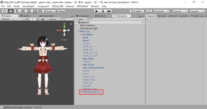
Task: Switch to the Console tab
Action: click(x=183, y=16)
